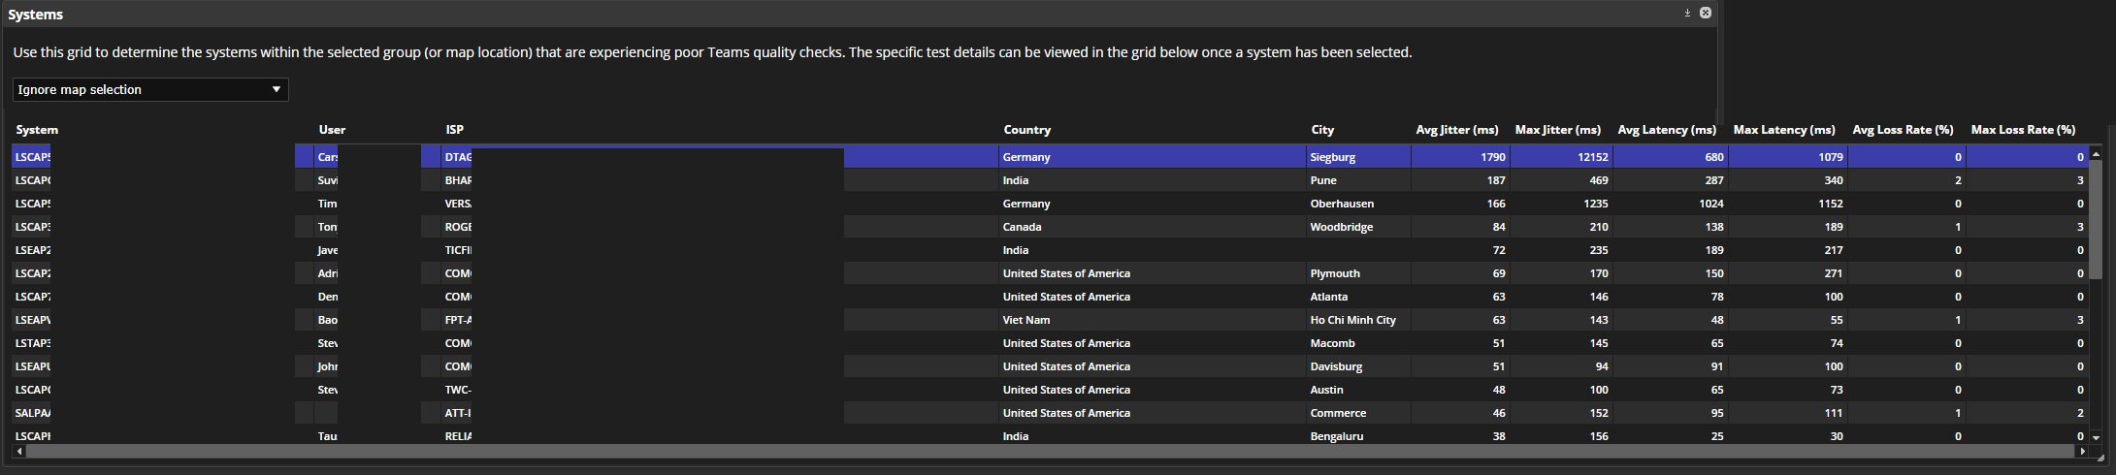The image size is (2116, 475).
Task: Click the download/export icon in Systems header
Action: click(1687, 13)
